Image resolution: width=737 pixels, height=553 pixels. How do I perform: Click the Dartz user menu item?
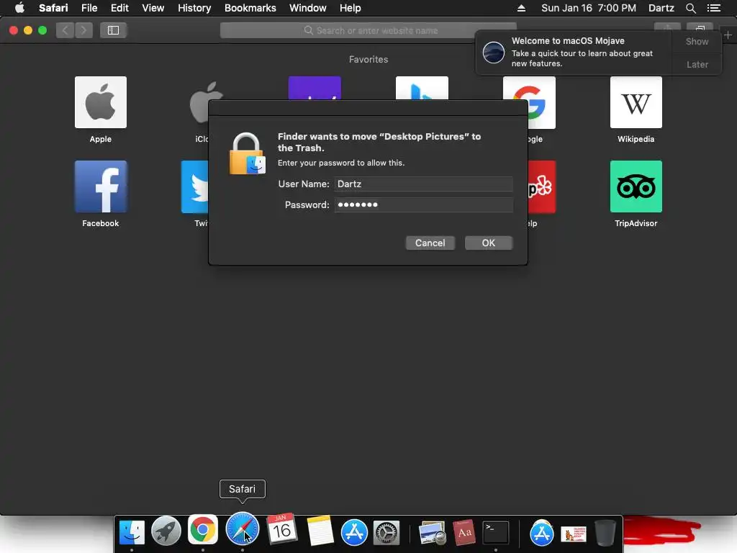click(661, 8)
